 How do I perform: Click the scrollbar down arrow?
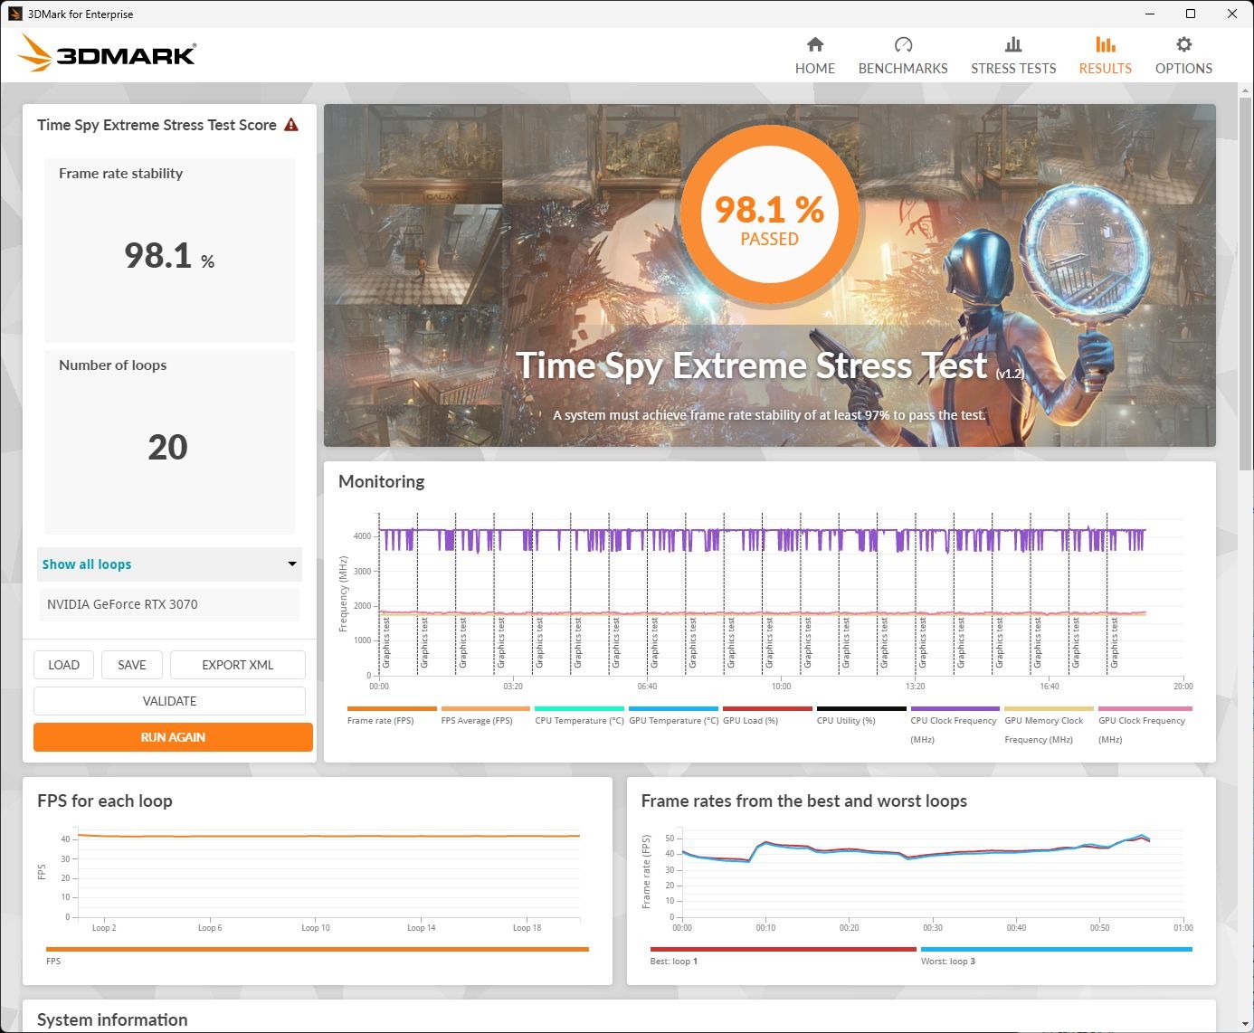pyautogui.click(x=1246, y=1025)
